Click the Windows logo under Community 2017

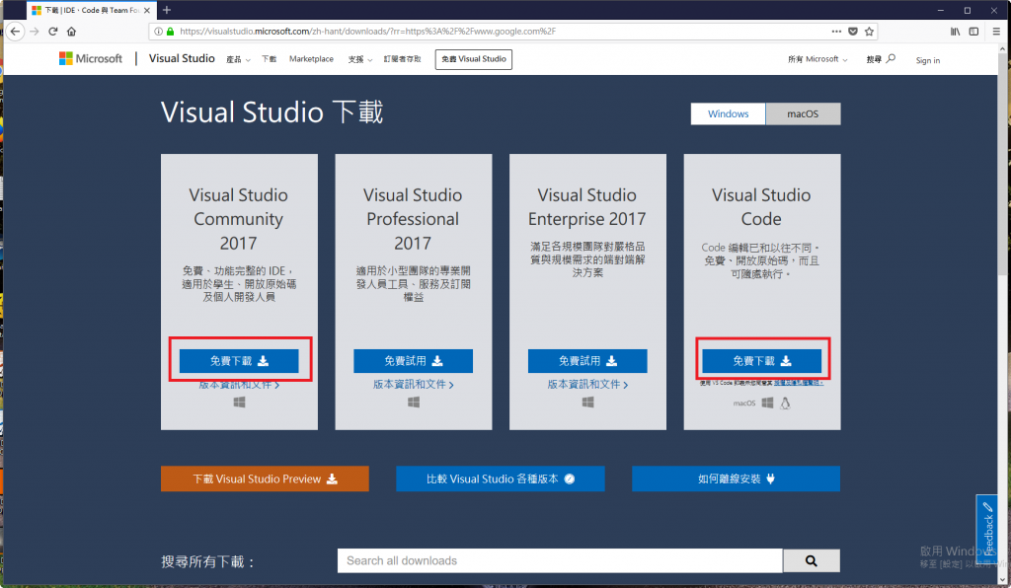tap(239, 402)
